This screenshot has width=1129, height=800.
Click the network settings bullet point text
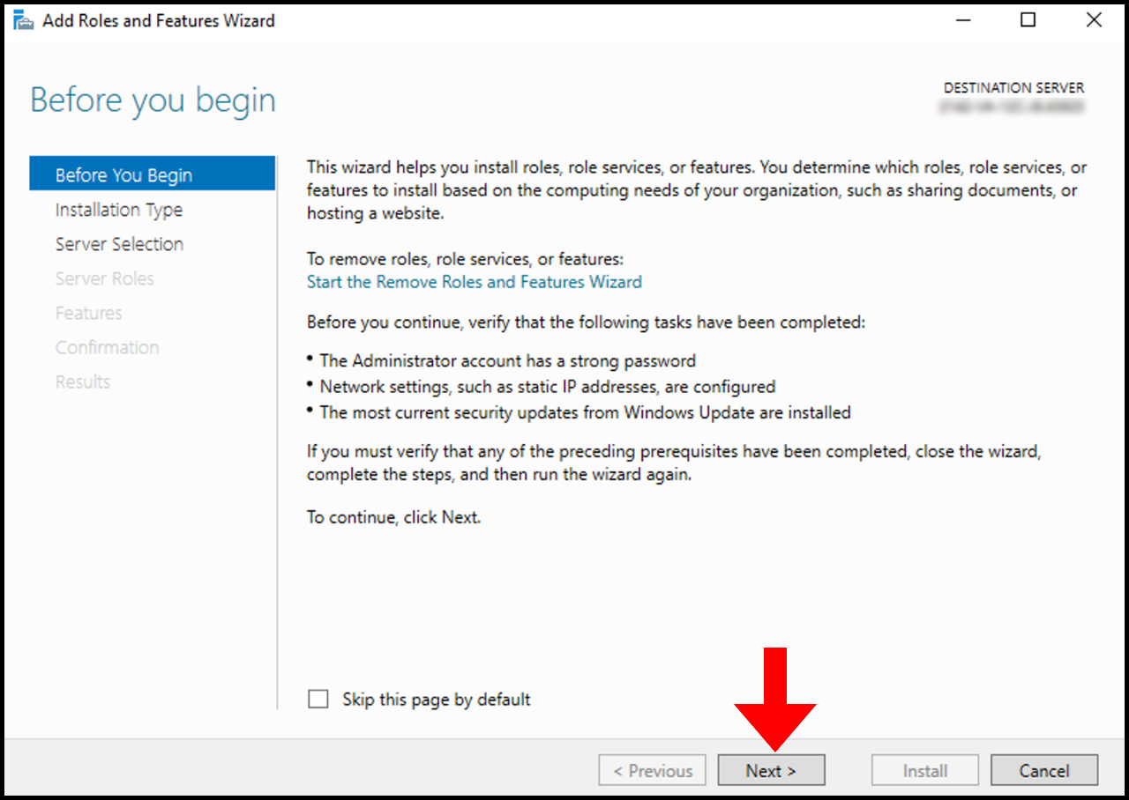(x=548, y=386)
